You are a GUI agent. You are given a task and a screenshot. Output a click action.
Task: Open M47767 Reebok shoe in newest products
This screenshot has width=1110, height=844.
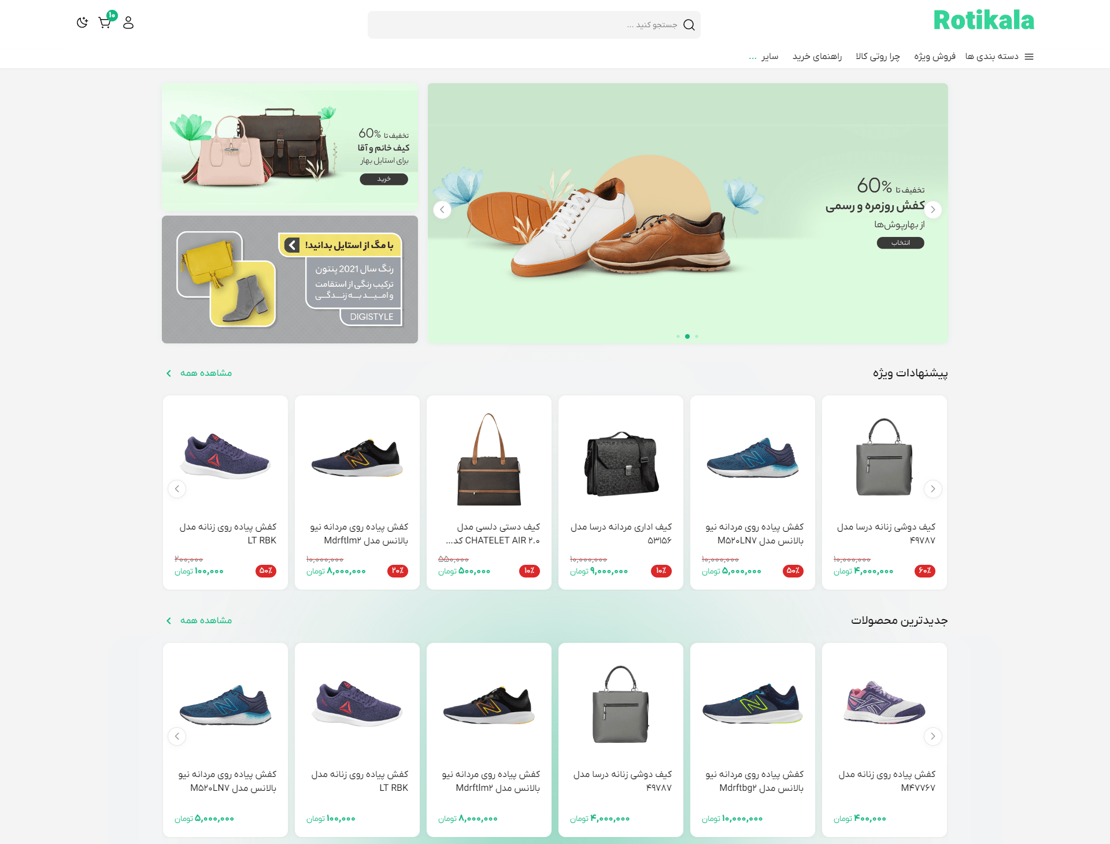885,702
